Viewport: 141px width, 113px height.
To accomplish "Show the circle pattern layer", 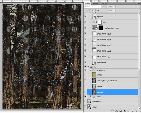I will pos(85,101).
